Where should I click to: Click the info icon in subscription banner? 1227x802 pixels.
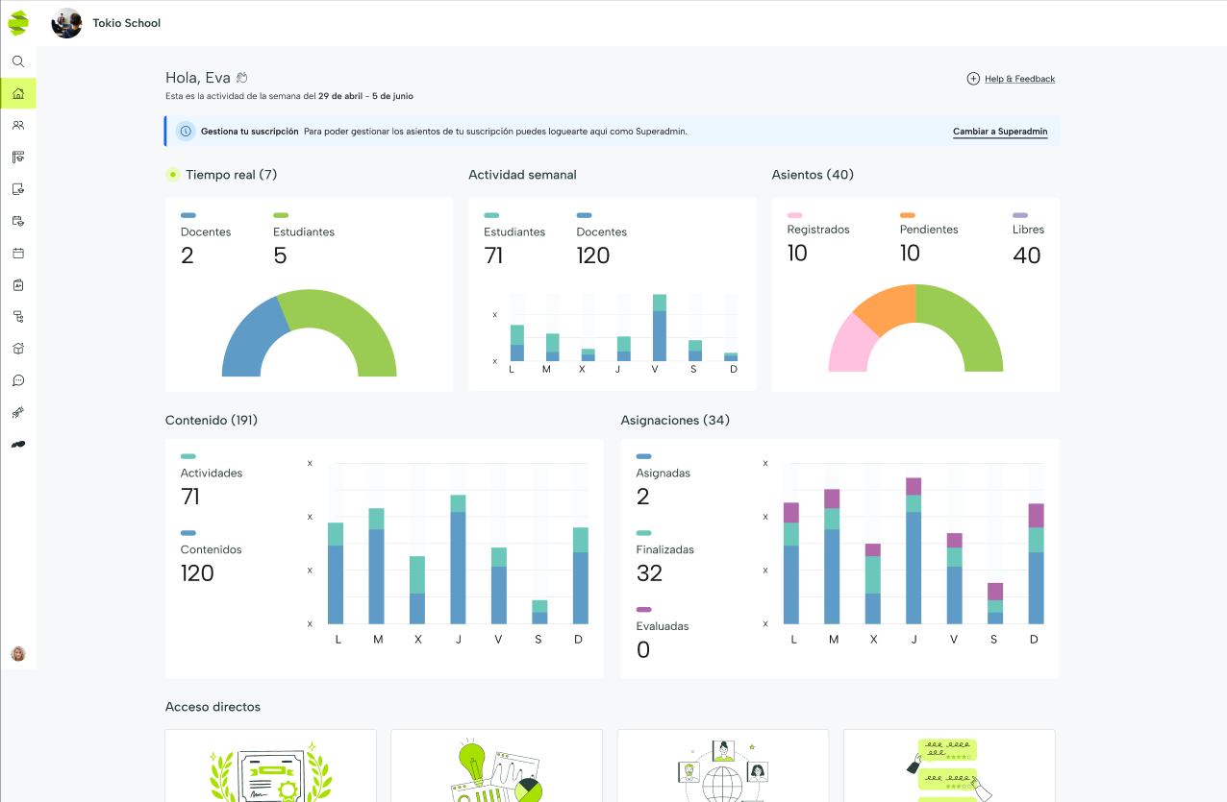(186, 132)
